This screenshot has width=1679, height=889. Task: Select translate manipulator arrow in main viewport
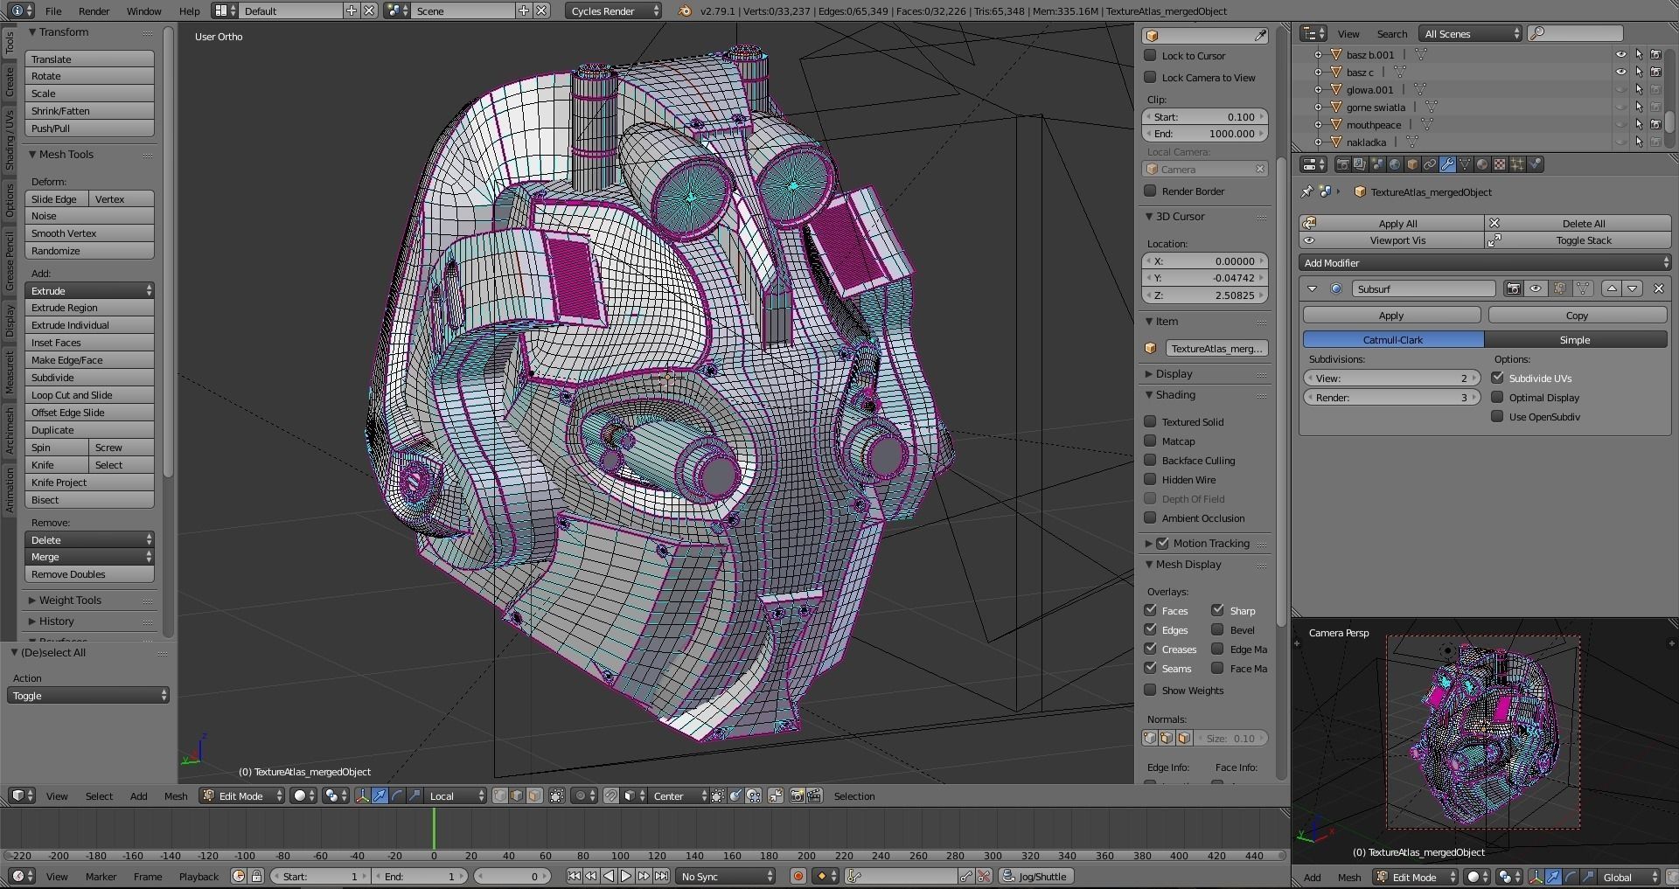(380, 795)
